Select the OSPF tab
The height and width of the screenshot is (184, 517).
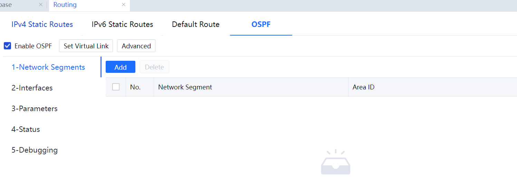(261, 25)
